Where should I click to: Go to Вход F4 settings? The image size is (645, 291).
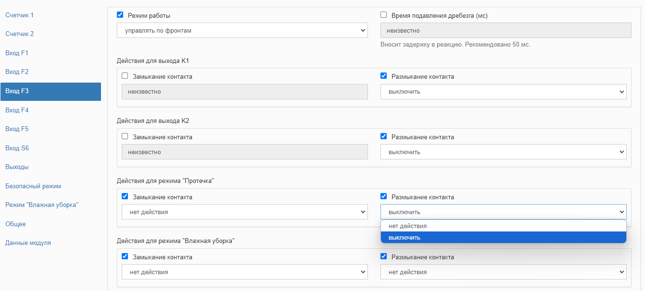click(x=17, y=110)
